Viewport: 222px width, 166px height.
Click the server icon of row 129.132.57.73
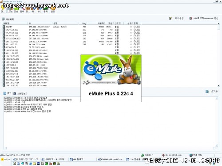click(4, 85)
